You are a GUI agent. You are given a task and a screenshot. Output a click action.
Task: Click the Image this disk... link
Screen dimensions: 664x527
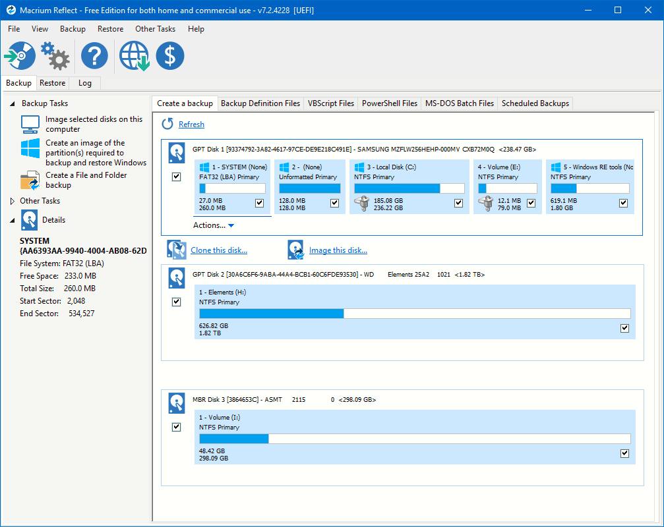pos(338,250)
